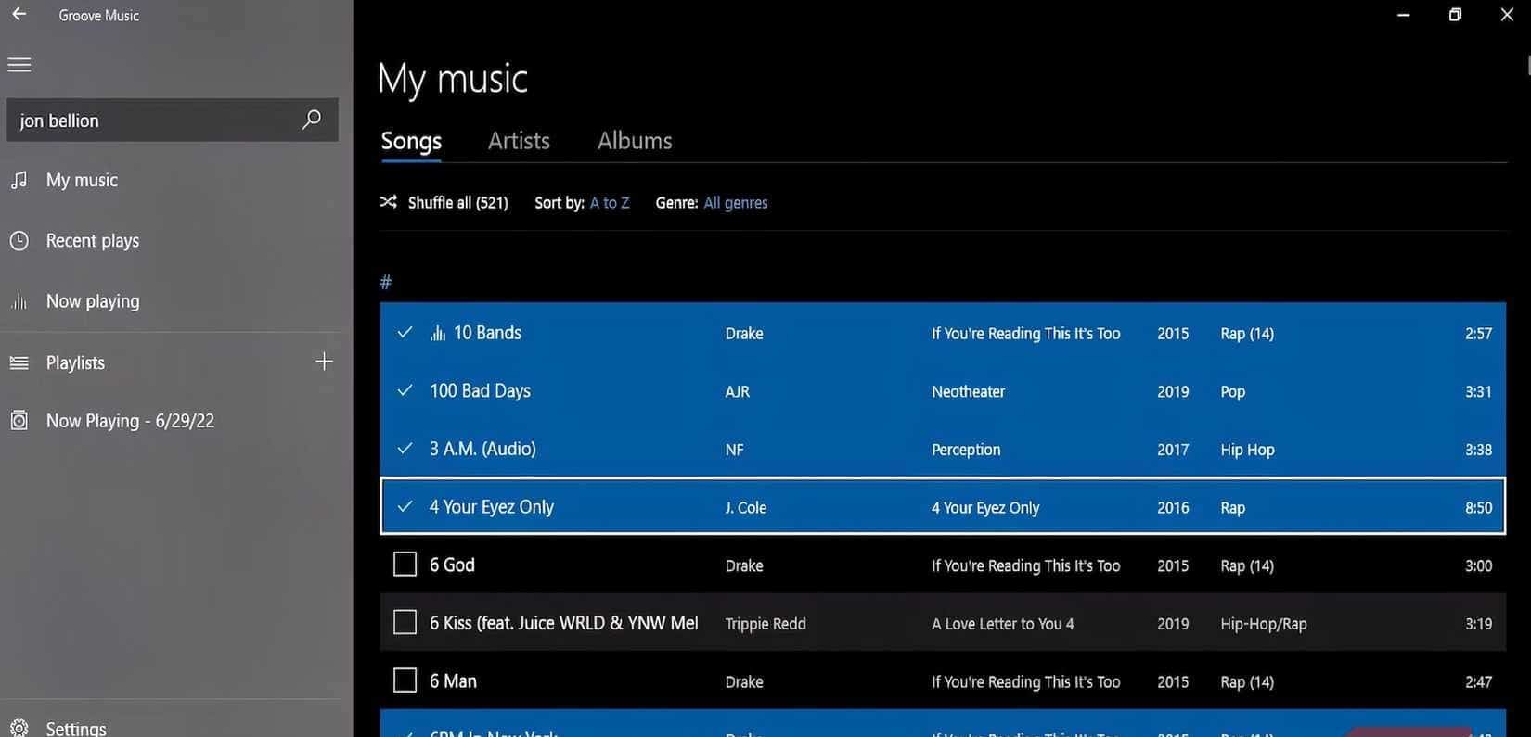This screenshot has height=737, width=1531.
Task: Tick the checkbox for 6 Kiss
Action: 405,623
